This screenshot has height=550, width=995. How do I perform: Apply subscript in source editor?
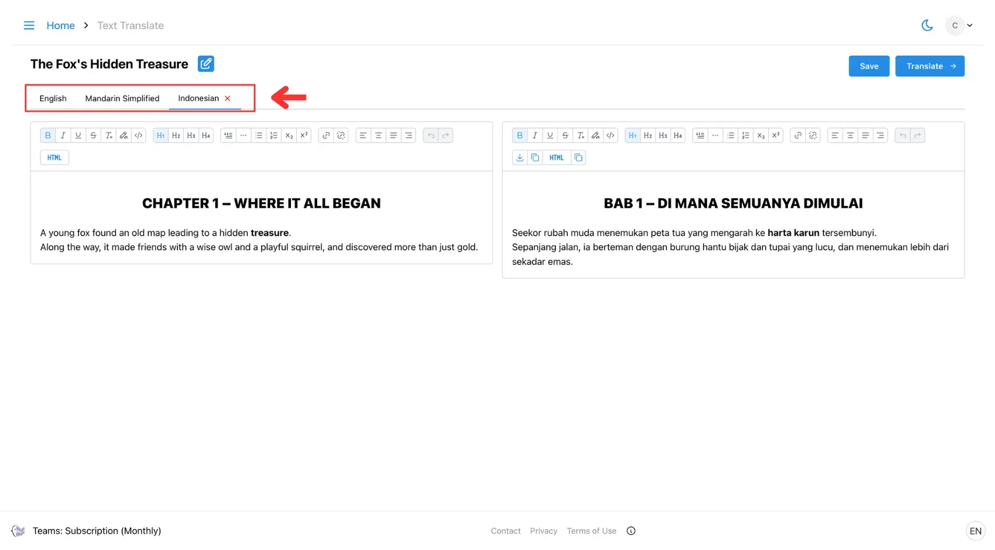(289, 136)
